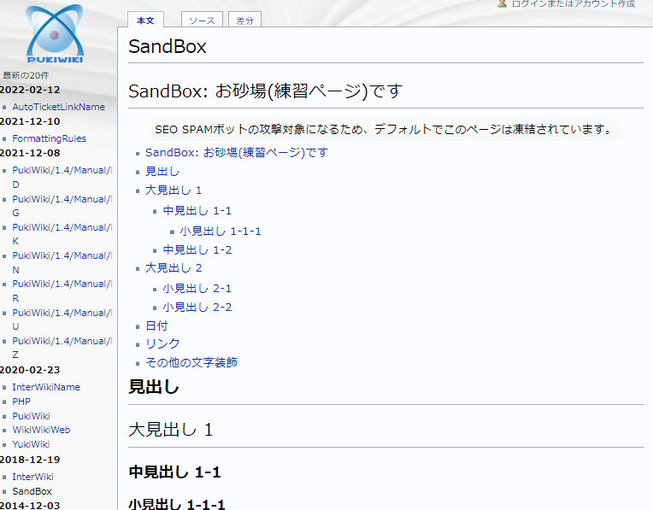Screen dimensions: 653x510
Task: Click the 大見出し 1 section heading
Action: point(171,430)
